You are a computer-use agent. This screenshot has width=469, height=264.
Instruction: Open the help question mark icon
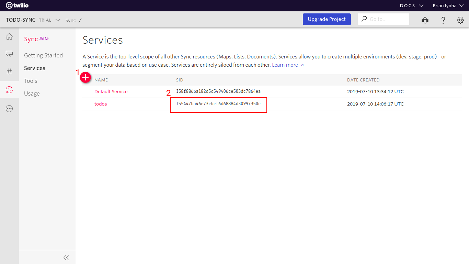443,20
